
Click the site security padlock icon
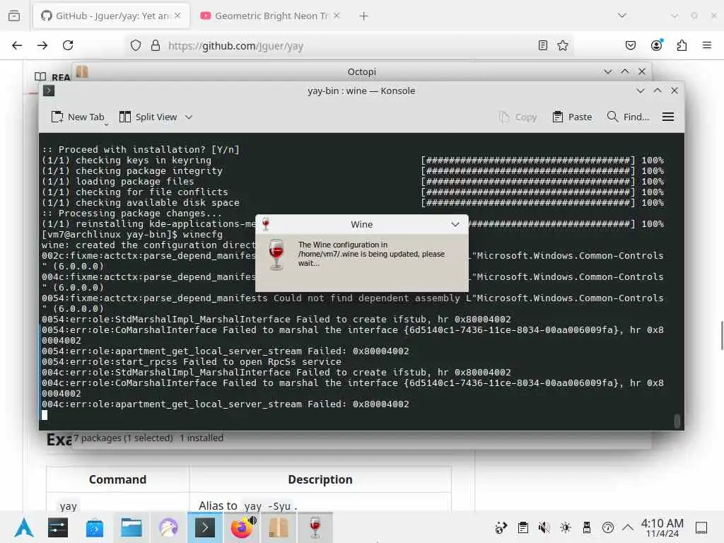(156, 45)
